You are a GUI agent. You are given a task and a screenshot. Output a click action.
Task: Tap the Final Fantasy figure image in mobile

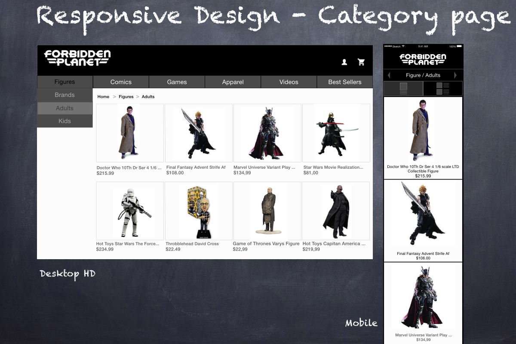[423, 214]
